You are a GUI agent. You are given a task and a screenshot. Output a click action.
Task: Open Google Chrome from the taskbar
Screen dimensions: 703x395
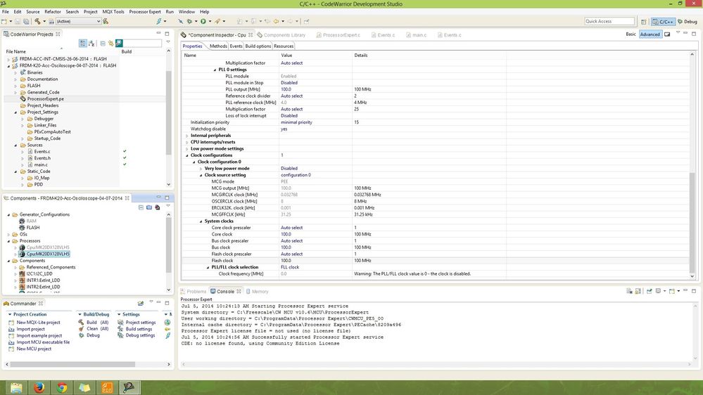[x=62, y=387]
